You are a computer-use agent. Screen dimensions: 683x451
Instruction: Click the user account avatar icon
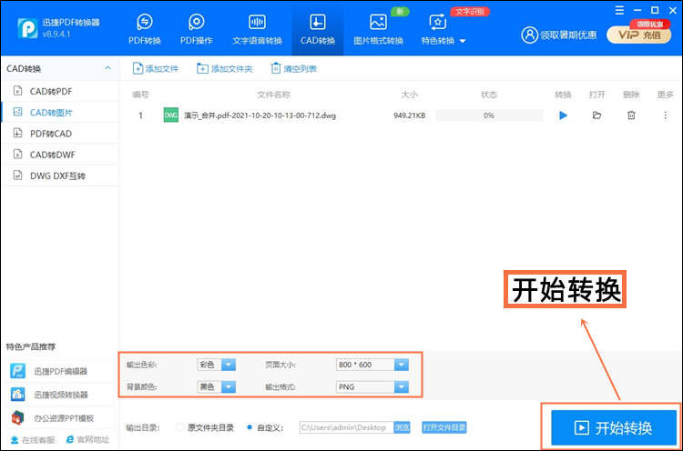529,35
